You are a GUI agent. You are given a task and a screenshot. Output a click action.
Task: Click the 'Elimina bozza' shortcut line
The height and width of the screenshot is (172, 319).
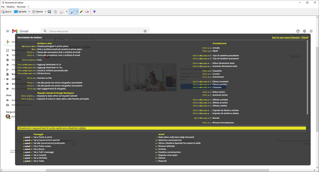pos(34,73)
